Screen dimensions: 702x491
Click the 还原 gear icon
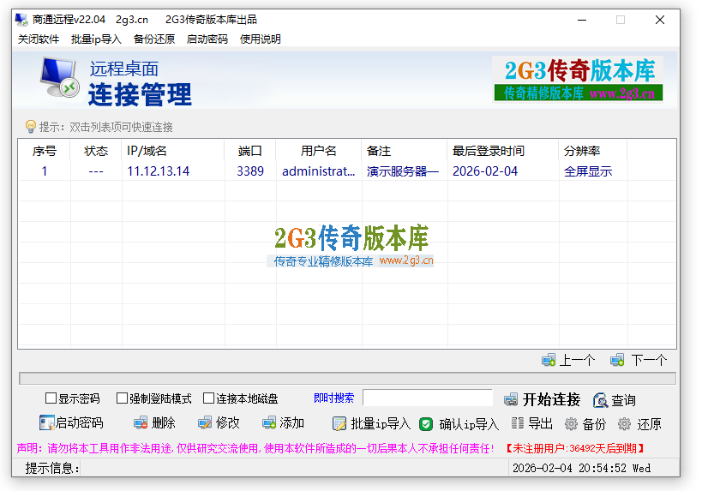coord(624,423)
